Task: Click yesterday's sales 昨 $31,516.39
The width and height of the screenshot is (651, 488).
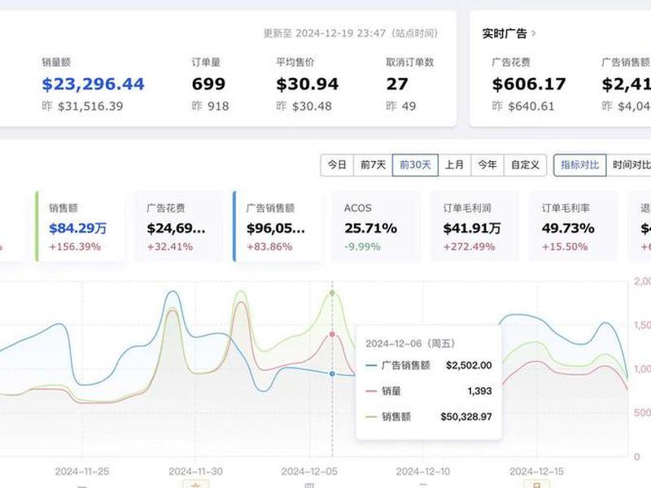Action: [82, 107]
